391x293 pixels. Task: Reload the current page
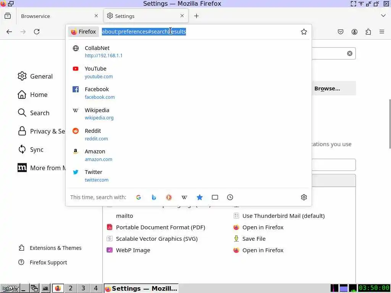37,32
